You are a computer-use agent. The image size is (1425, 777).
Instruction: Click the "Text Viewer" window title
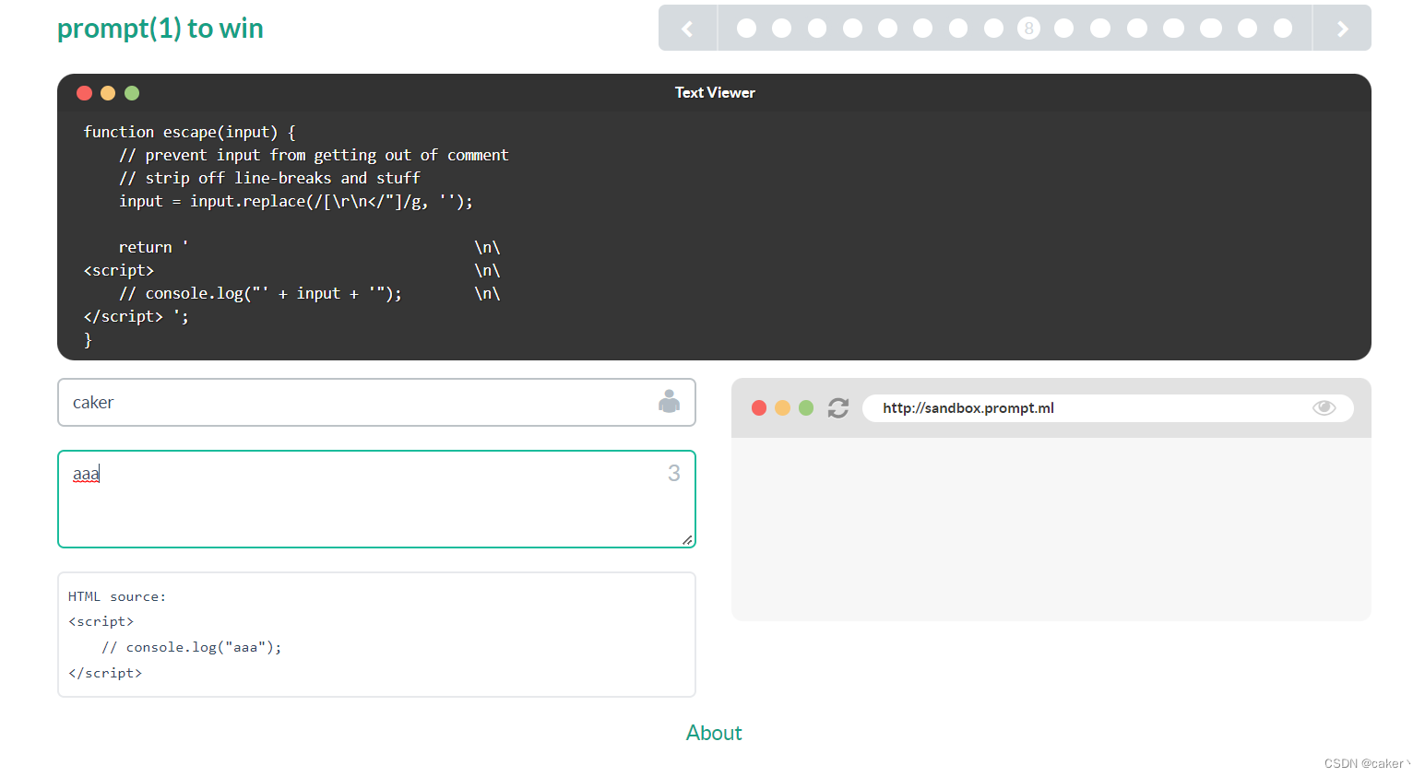click(715, 92)
